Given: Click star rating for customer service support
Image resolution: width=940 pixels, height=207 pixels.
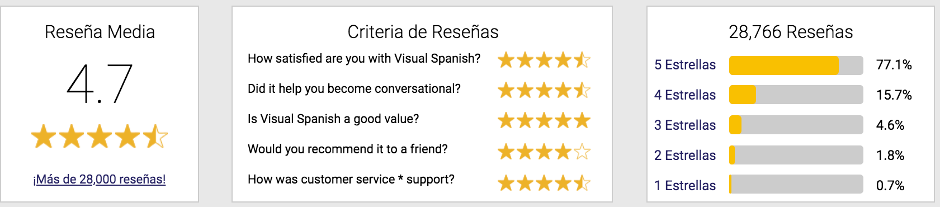Looking at the screenshot, I should coord(544,182).
